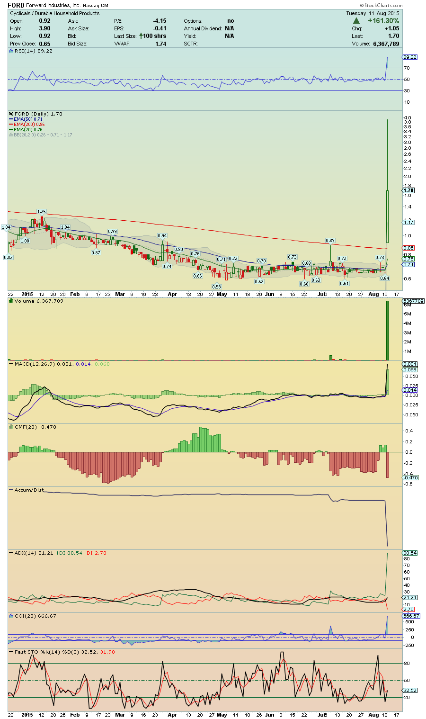Click the 0.86 EMA(200) axis tag
The width and height of the screenshot is (426, 719).
point(408,248)
